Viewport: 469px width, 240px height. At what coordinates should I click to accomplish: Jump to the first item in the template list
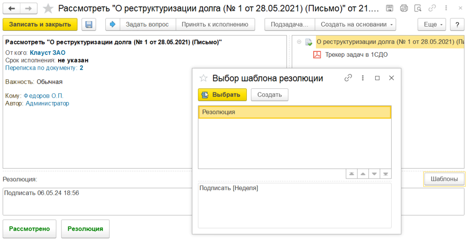352,174
